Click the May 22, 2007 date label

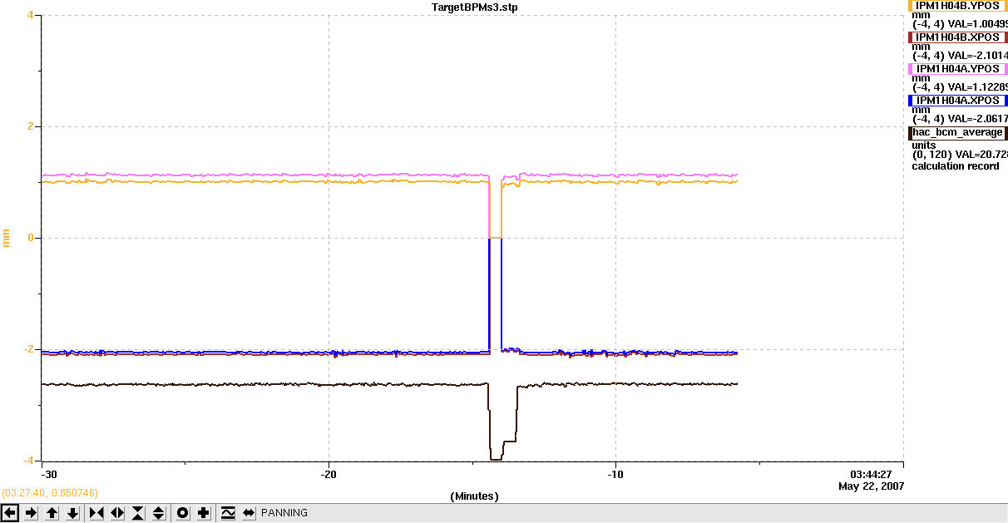click(871, 486)
